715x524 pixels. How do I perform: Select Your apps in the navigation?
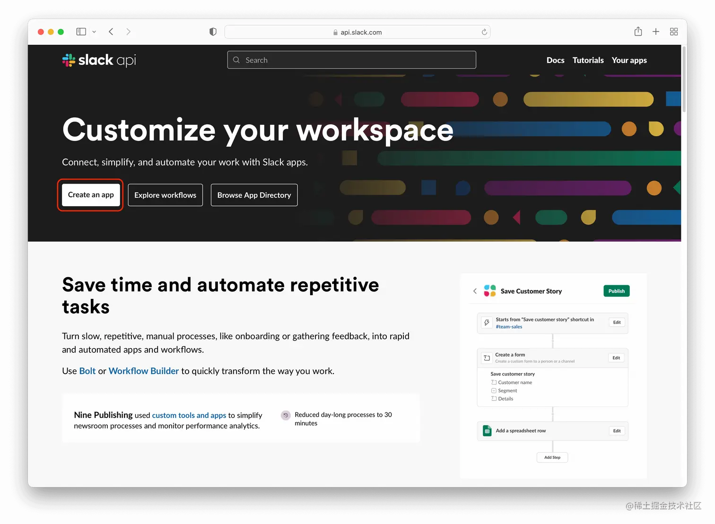[629, 60]
